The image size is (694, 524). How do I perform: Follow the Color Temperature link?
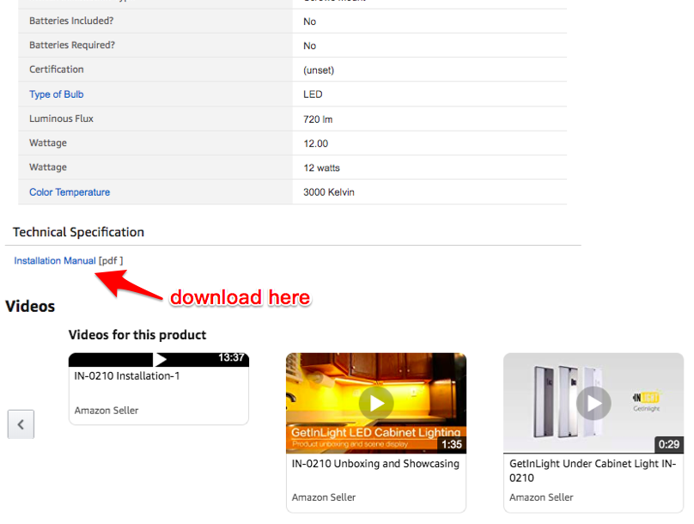69,192
